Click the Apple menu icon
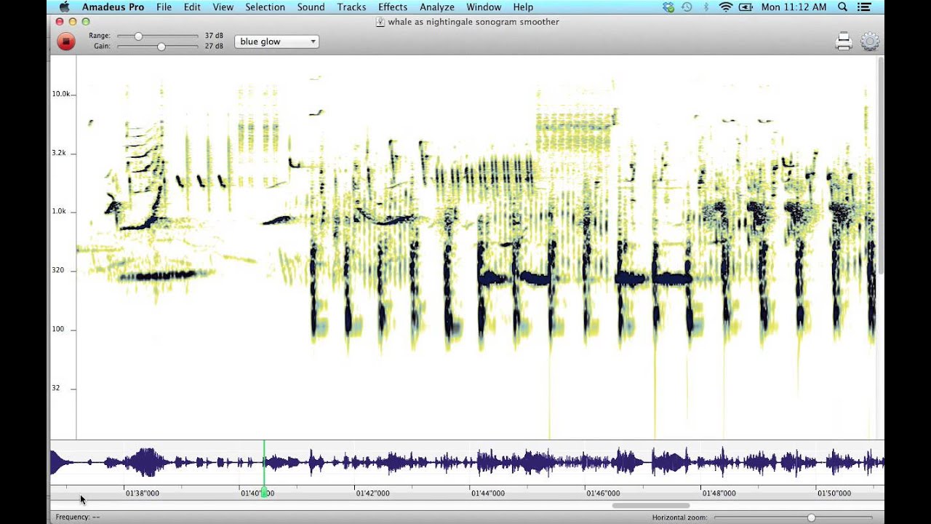931x524 pixels. 64,7
